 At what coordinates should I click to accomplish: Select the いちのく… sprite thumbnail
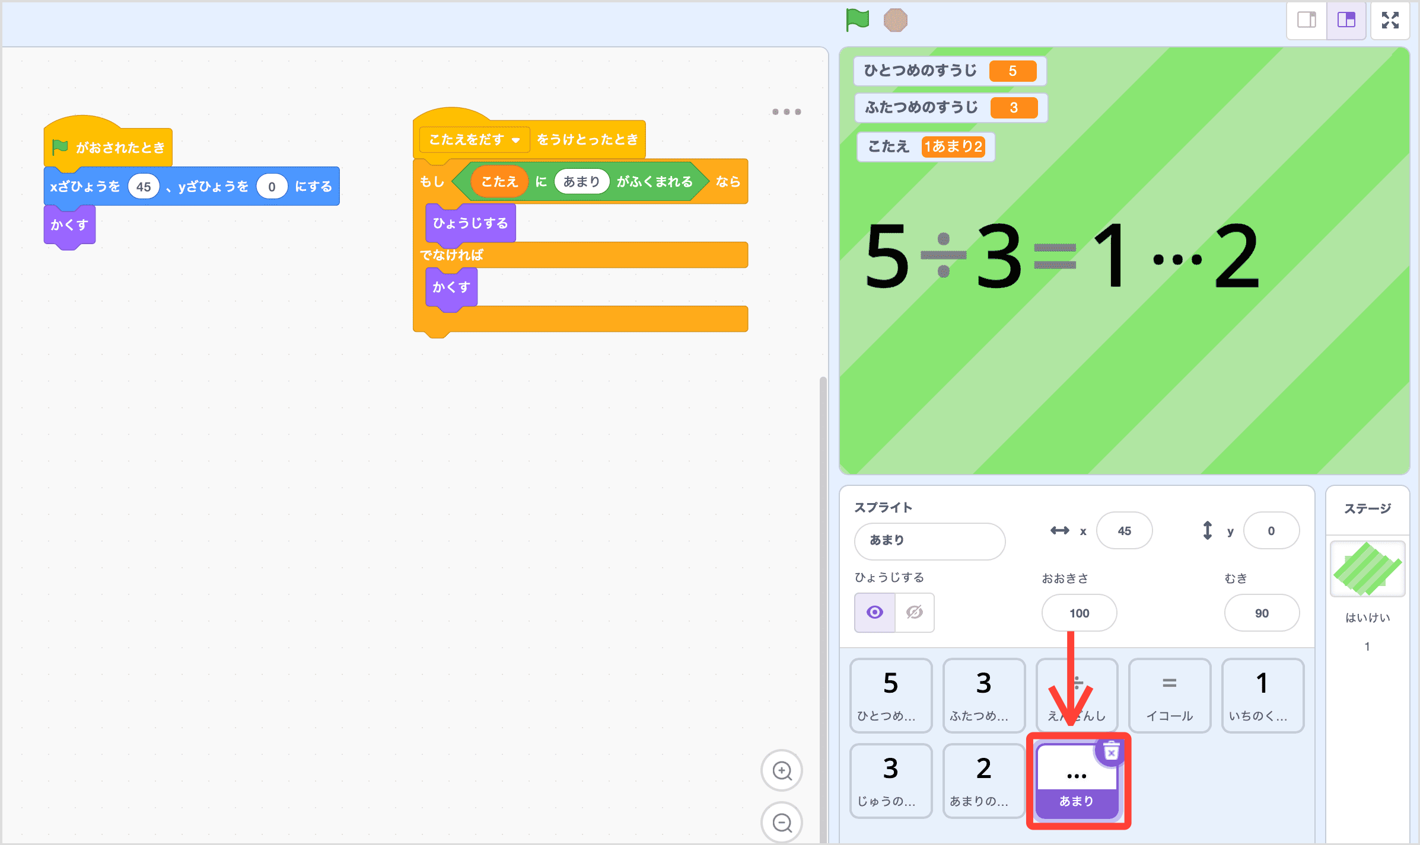(1262, 696)
